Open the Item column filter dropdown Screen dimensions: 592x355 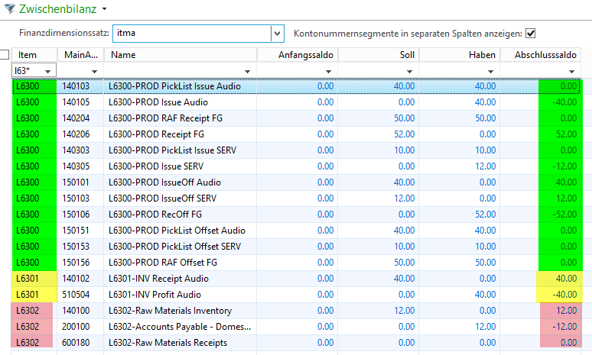[x=49, y=71]
